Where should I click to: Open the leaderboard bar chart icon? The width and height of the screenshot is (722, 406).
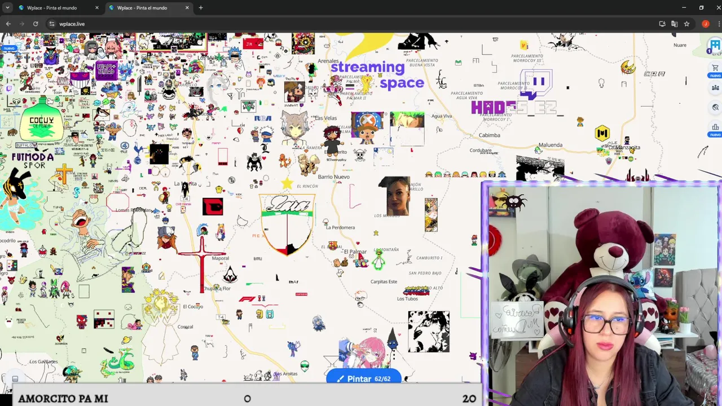click(x=715, y=127)
